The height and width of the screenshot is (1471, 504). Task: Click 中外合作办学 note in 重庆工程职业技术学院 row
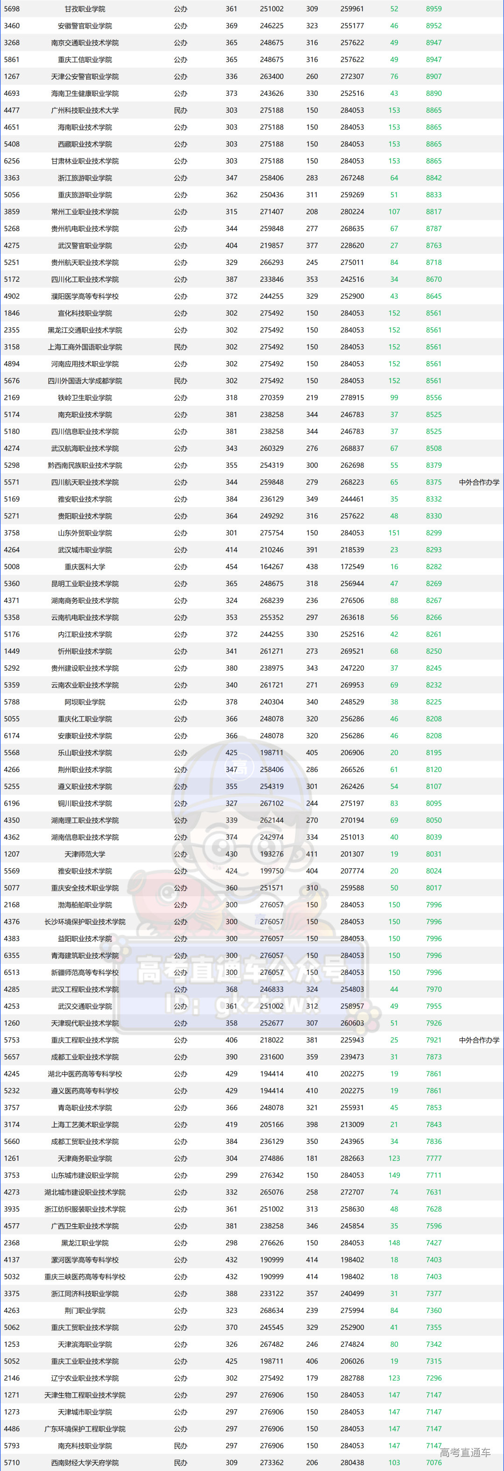(x=479, y=1041)
